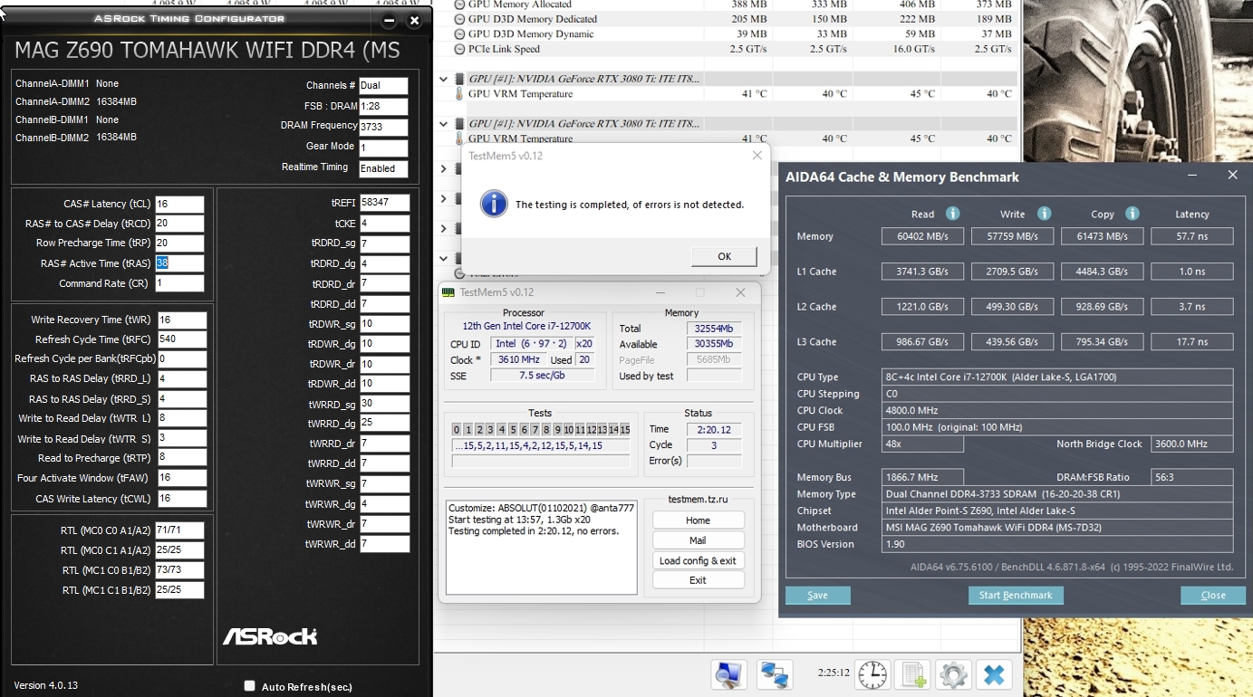Click the HWiNFO networked computers icon
Image resolution: width=1253 pixels, height=697 pixels.
click(774, 674)
